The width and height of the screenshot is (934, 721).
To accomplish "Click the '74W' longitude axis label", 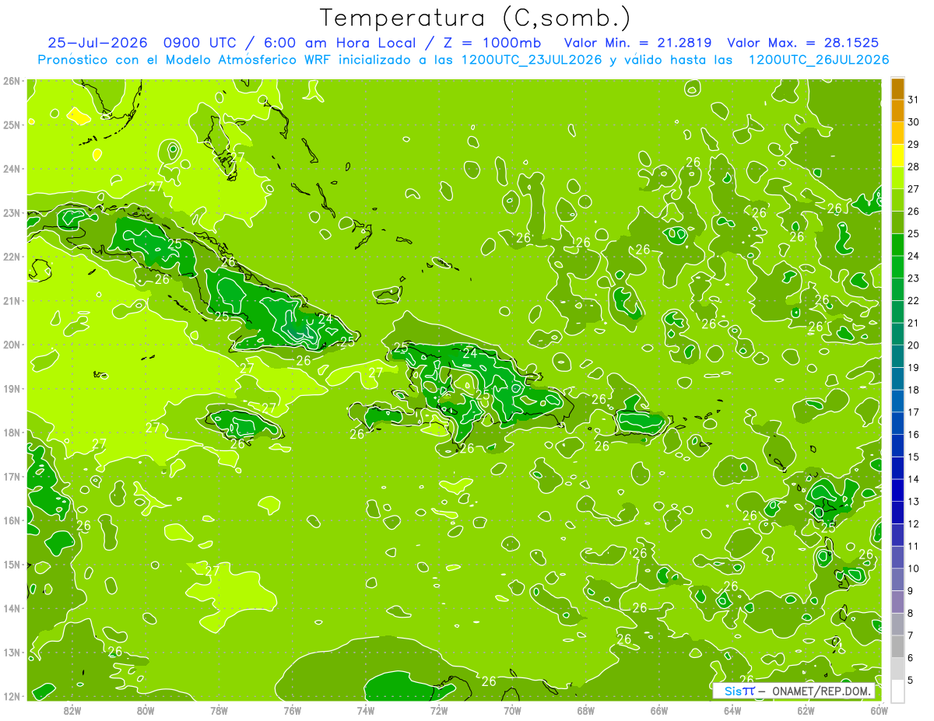I will tap(366, 711).
